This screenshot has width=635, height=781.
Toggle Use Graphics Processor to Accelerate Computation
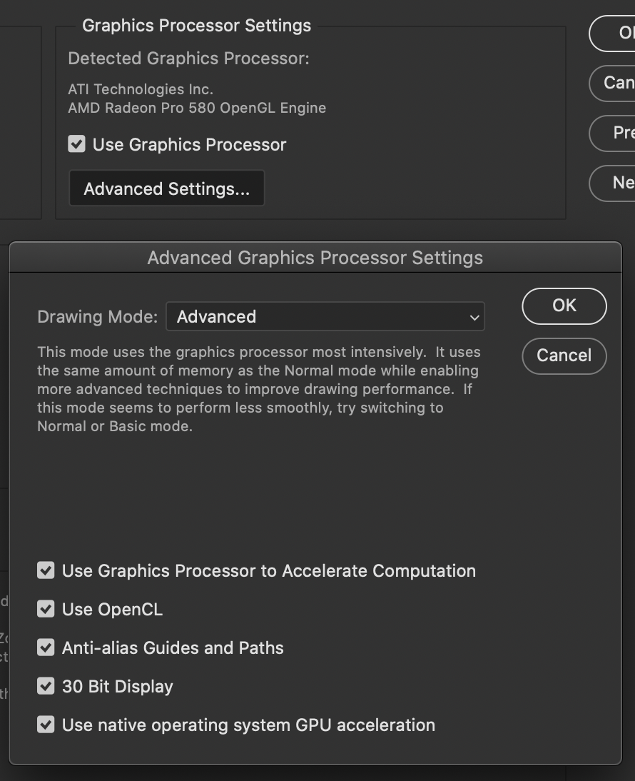point(46,570)
